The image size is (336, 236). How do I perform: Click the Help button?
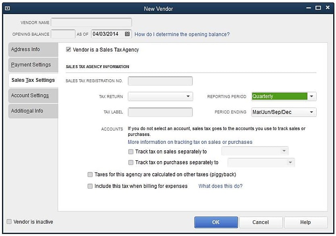305,222
